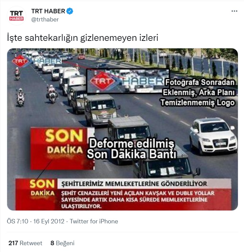244x252 pixels.
Task: Click the ŞEHİTLERİMİZ MEMLEKETLERİNE GÖNDERİLİYOR headline banner
Action: (x=144, y=184)
